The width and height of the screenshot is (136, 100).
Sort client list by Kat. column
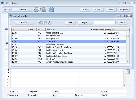point(41,30)
